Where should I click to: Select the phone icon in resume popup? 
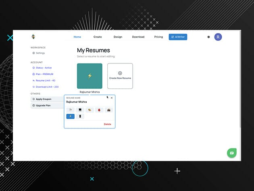(x=80, y=116)
